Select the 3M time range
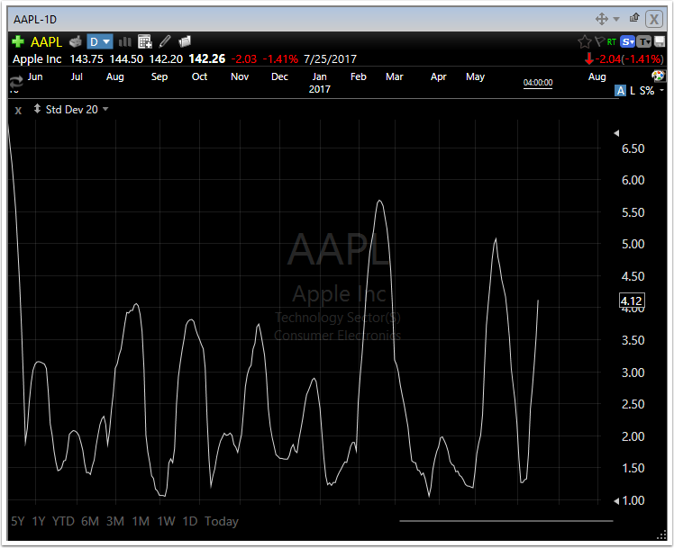Screen dimensions: 674x548 115,521
